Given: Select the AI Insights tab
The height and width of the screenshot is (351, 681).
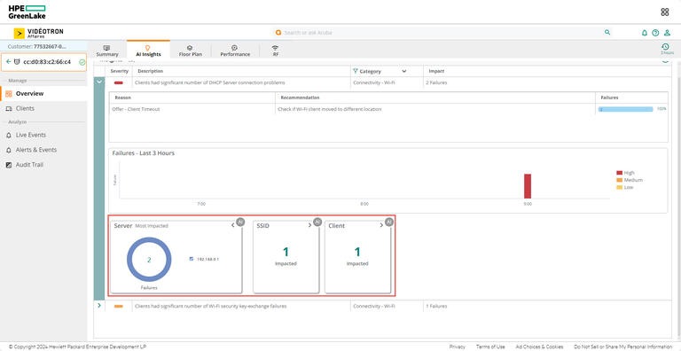Looking at the screenshot, I should coord(148,50).
